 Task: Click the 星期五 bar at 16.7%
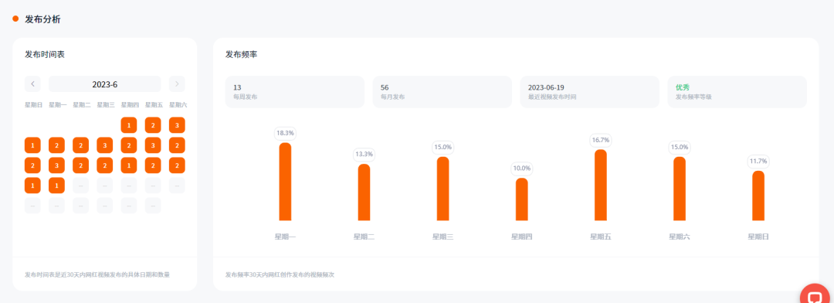[x=601, y=185]
